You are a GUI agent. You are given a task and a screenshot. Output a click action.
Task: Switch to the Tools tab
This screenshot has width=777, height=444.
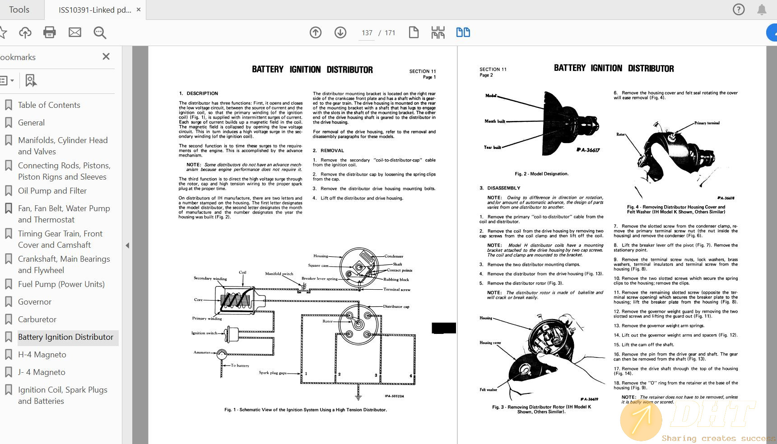tap(19, 9)
